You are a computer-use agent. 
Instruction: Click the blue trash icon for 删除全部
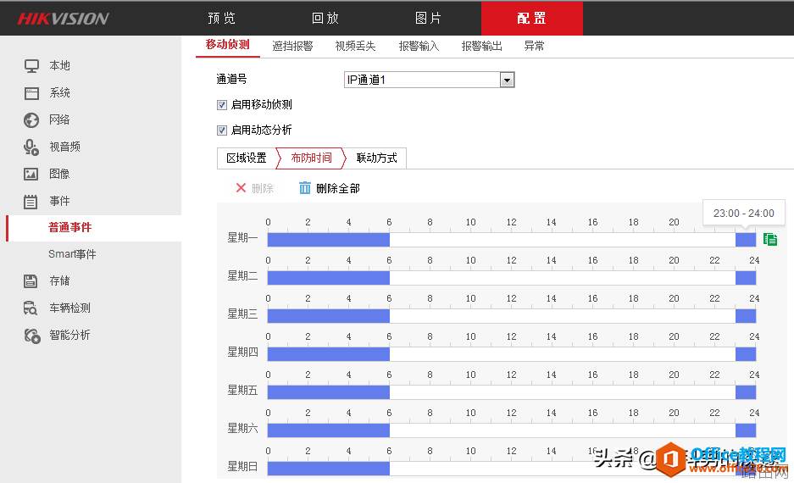tap(305, 188)
